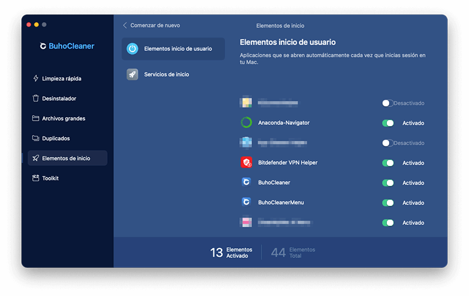Click the red Bitdefender VPN Helper icon
469x296 pixels.
[x=246, y=162]
